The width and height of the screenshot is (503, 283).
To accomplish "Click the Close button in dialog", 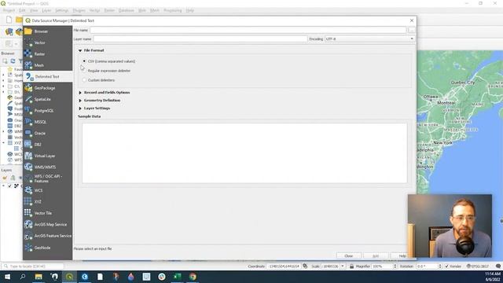I will pyautogui.click(x=349, y=255).
